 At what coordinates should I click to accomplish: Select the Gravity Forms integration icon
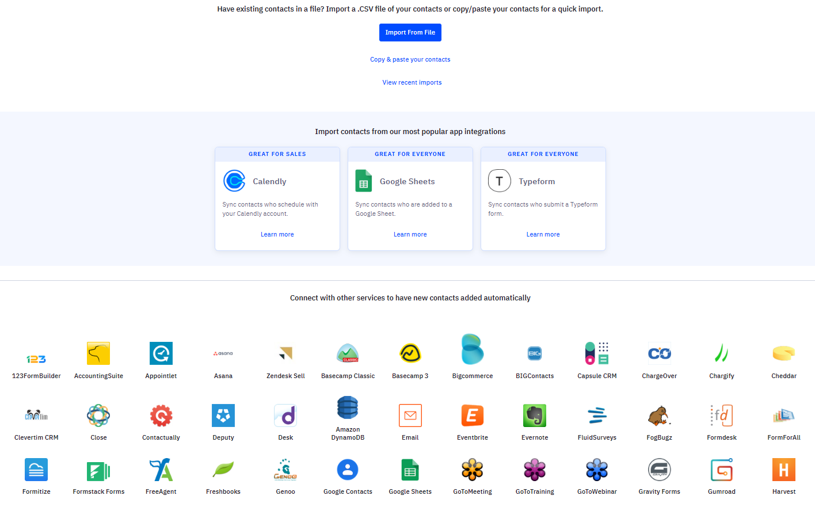pyautogui.click(x=660, y=470)
